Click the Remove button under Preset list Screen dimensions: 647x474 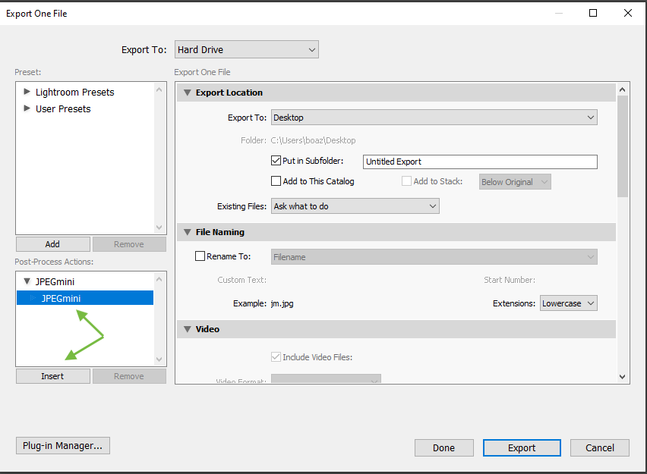coord(129,244)
